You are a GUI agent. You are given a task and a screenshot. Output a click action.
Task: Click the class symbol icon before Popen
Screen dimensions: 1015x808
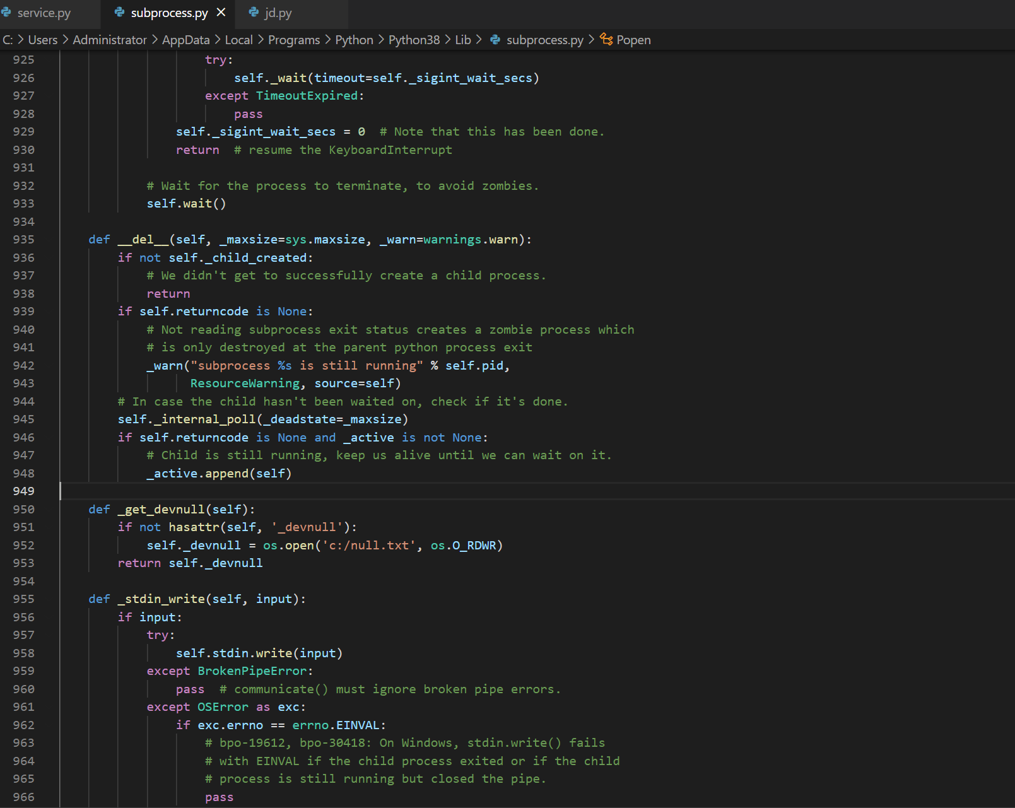[606, 39]
